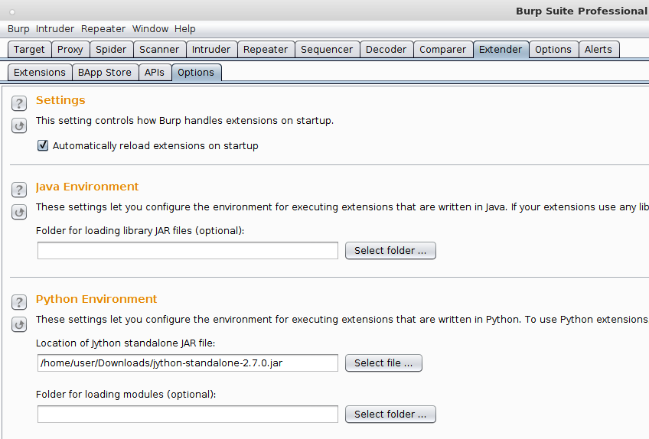
Task: Open help for the Settings section
Action: 19,103
